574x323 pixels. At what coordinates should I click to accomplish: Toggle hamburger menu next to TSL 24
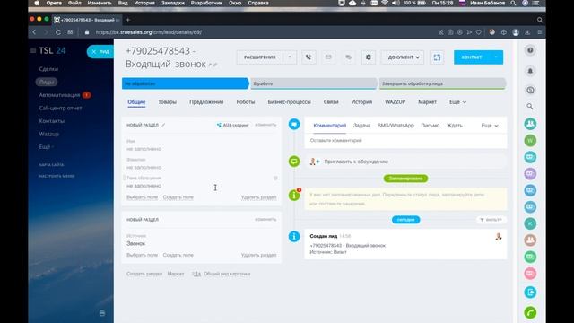tap(33, 50)
